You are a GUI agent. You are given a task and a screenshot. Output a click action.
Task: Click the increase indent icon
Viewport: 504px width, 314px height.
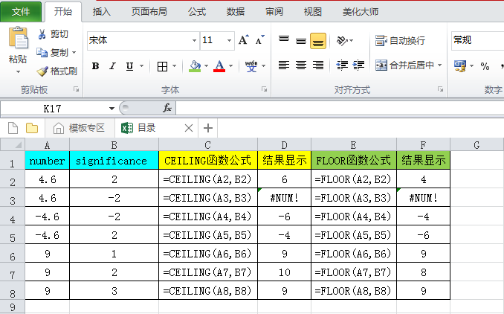[358, 65]
